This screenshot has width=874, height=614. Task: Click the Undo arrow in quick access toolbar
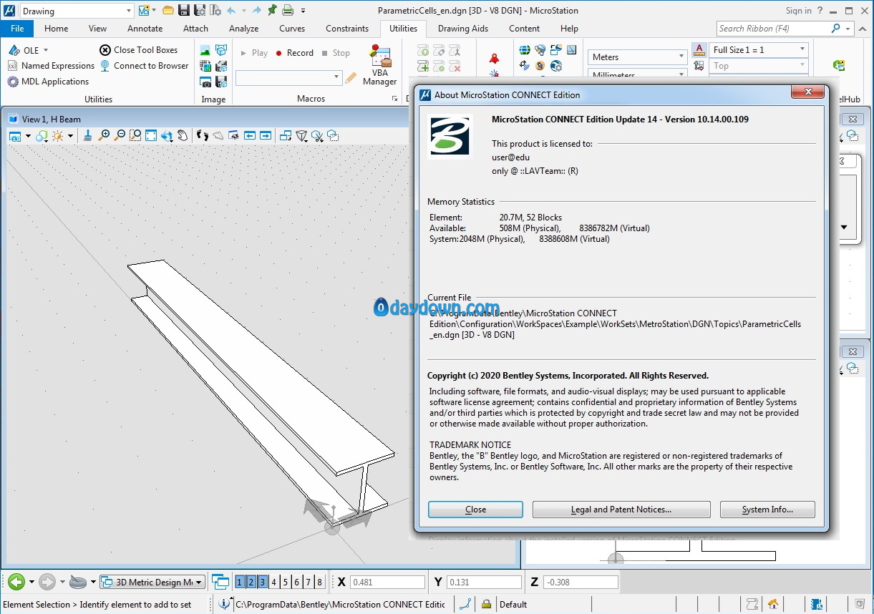pyautogui.click(x=231, y=11)
